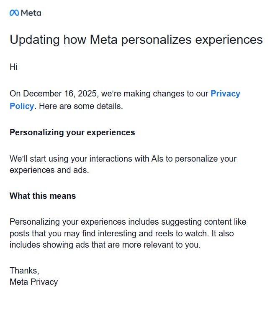Image resolution: width=270 pixels, height=309 pixels.
Task: Click the "Hi" greeting text
Action: 14,67
